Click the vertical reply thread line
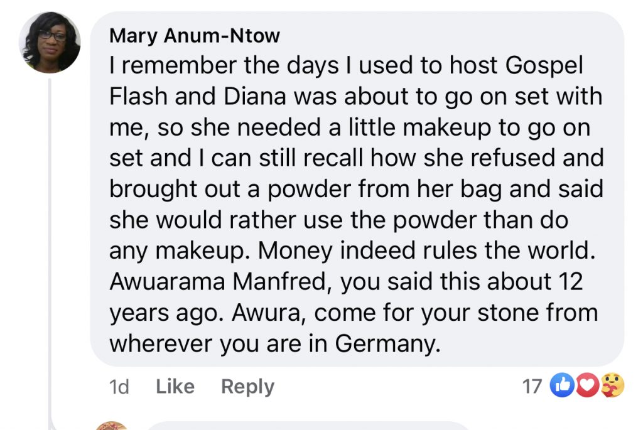 [x=50, y=251]
